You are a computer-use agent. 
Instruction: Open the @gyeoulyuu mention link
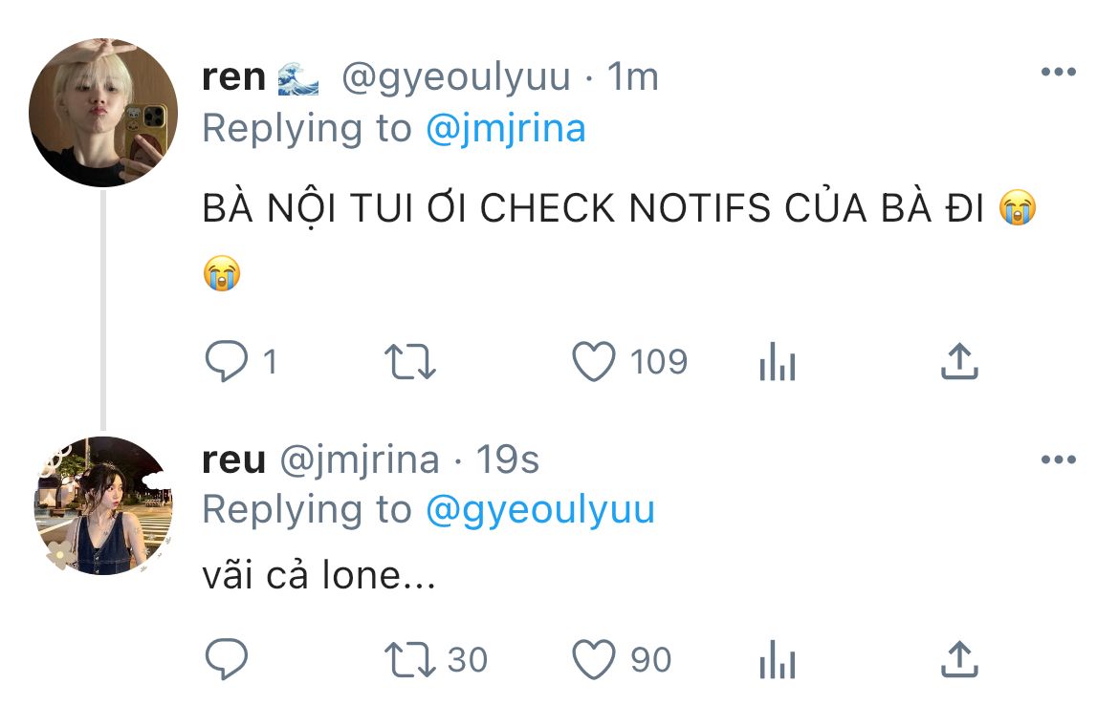point(540,510)
